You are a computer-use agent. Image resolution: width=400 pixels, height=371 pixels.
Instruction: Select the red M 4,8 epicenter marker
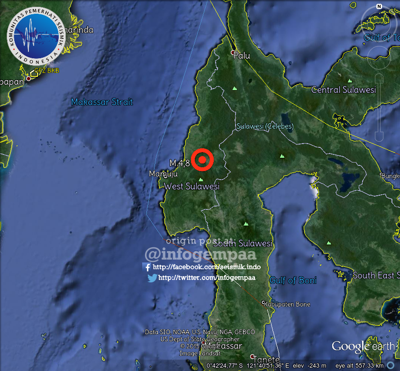click(x=202, y=161)
